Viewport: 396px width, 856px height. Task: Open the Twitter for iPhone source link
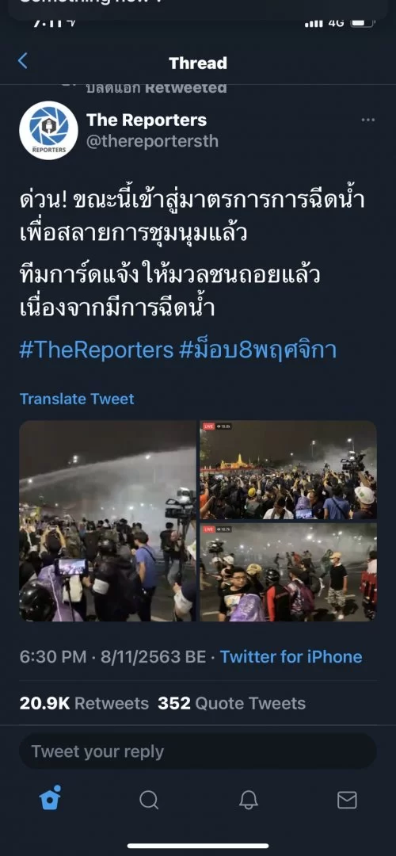tap(291, 657)
